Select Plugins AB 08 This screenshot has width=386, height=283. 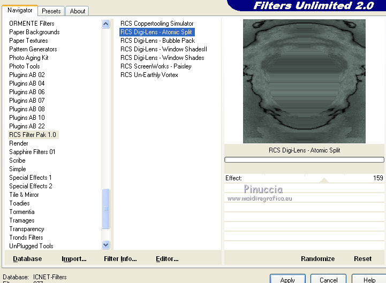(27, 109)
